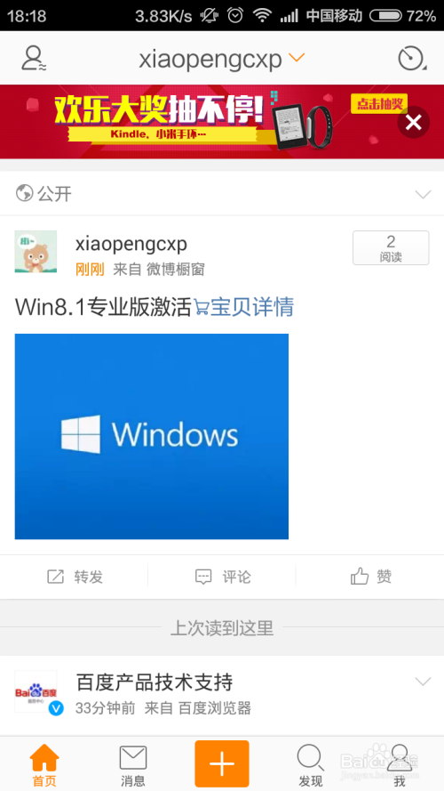Open the 百度 account avatar
The width and height of the screenshot is (444, 791).
click(x=36, y=691)
